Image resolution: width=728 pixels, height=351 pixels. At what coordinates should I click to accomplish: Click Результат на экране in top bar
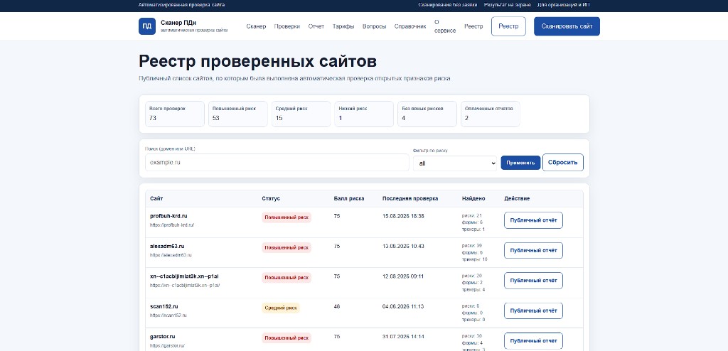point(507,5)
